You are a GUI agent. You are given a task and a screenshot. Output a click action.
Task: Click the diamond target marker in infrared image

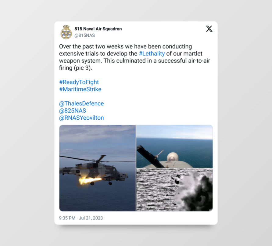tap(176, 188)
